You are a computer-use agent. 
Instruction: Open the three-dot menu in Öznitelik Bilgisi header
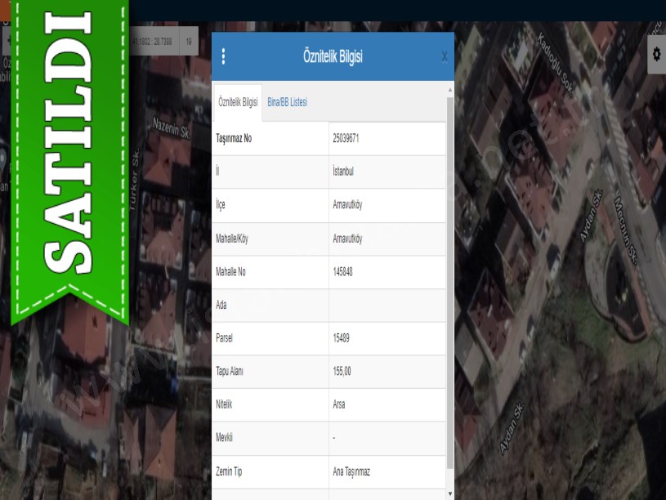tap(223, 56)
